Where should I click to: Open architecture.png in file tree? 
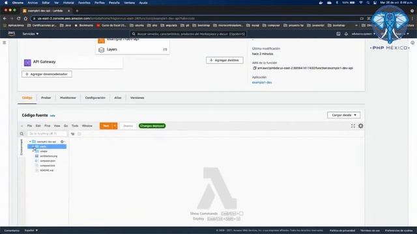coord(48,156)
